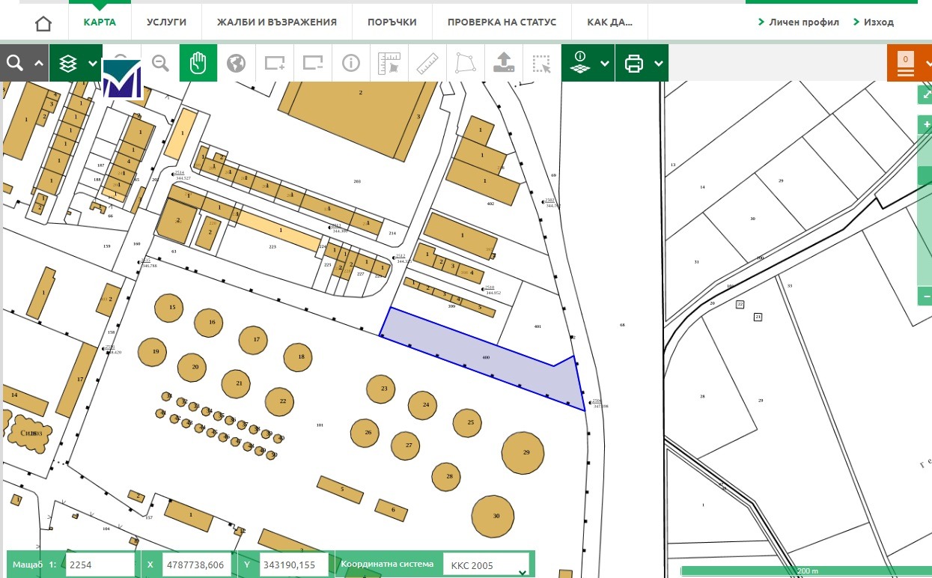This screenshot has width=932, height=578.
Task: Select the measure distance ruler tool
Action: tap(427, 63)
